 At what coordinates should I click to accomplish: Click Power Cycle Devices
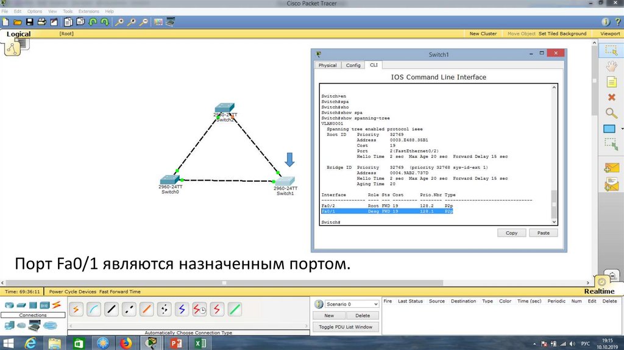(x=73, y=291)
